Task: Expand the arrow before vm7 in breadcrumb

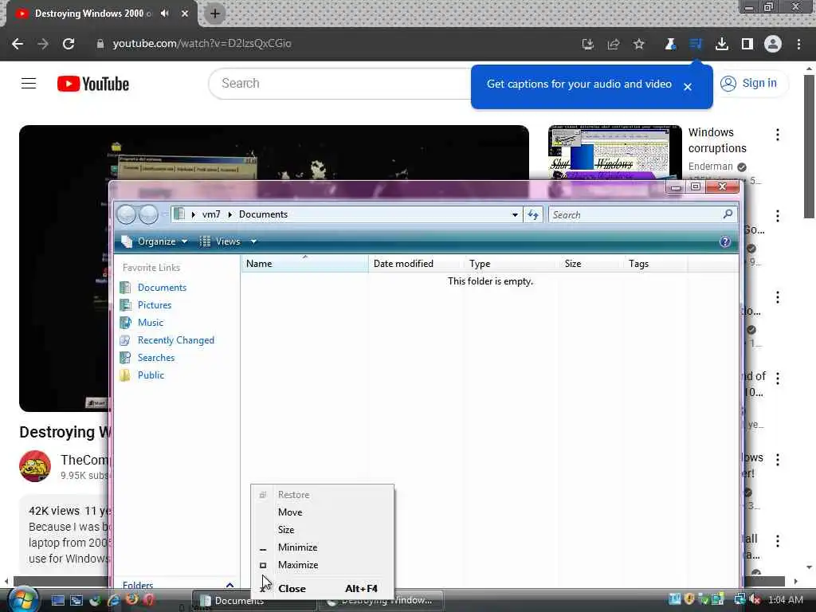Action: tap(193, 214)
